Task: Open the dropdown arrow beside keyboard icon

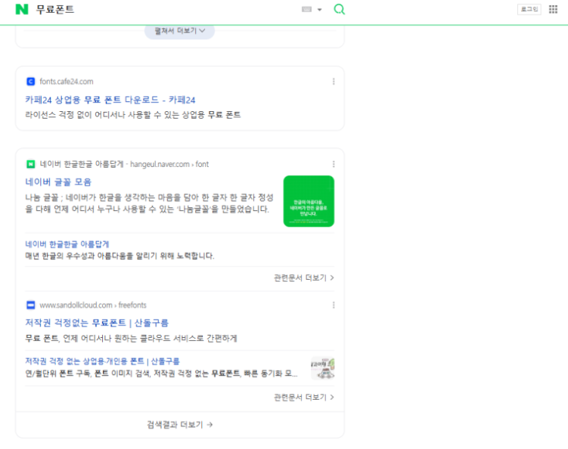Action: point(319,10)
